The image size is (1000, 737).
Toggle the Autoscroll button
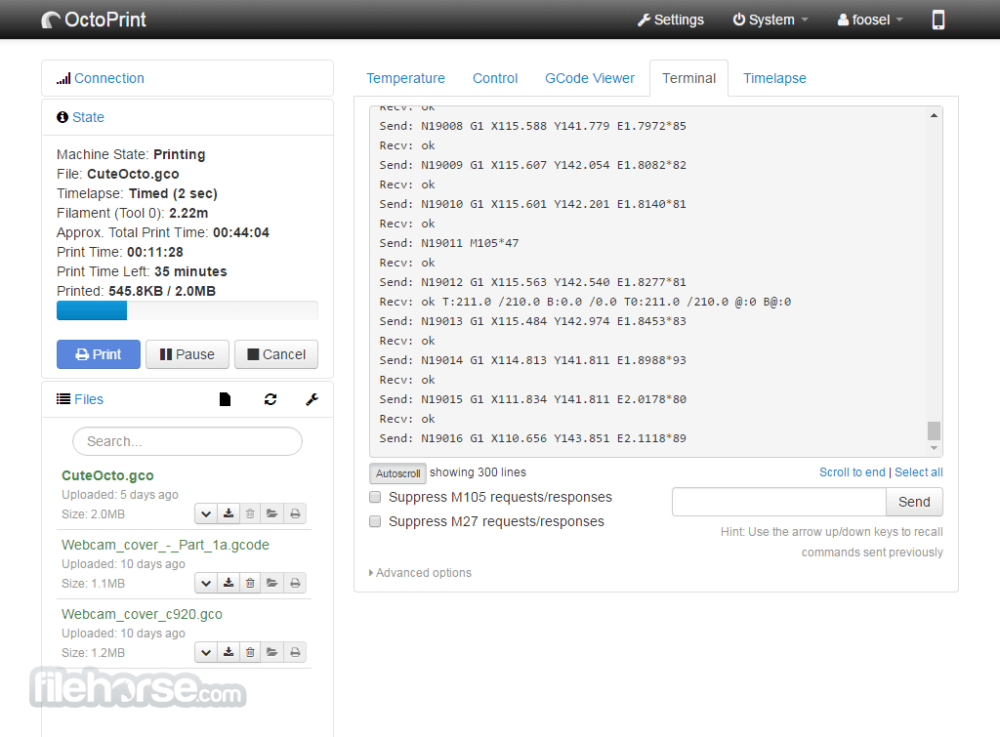(397, 473)
